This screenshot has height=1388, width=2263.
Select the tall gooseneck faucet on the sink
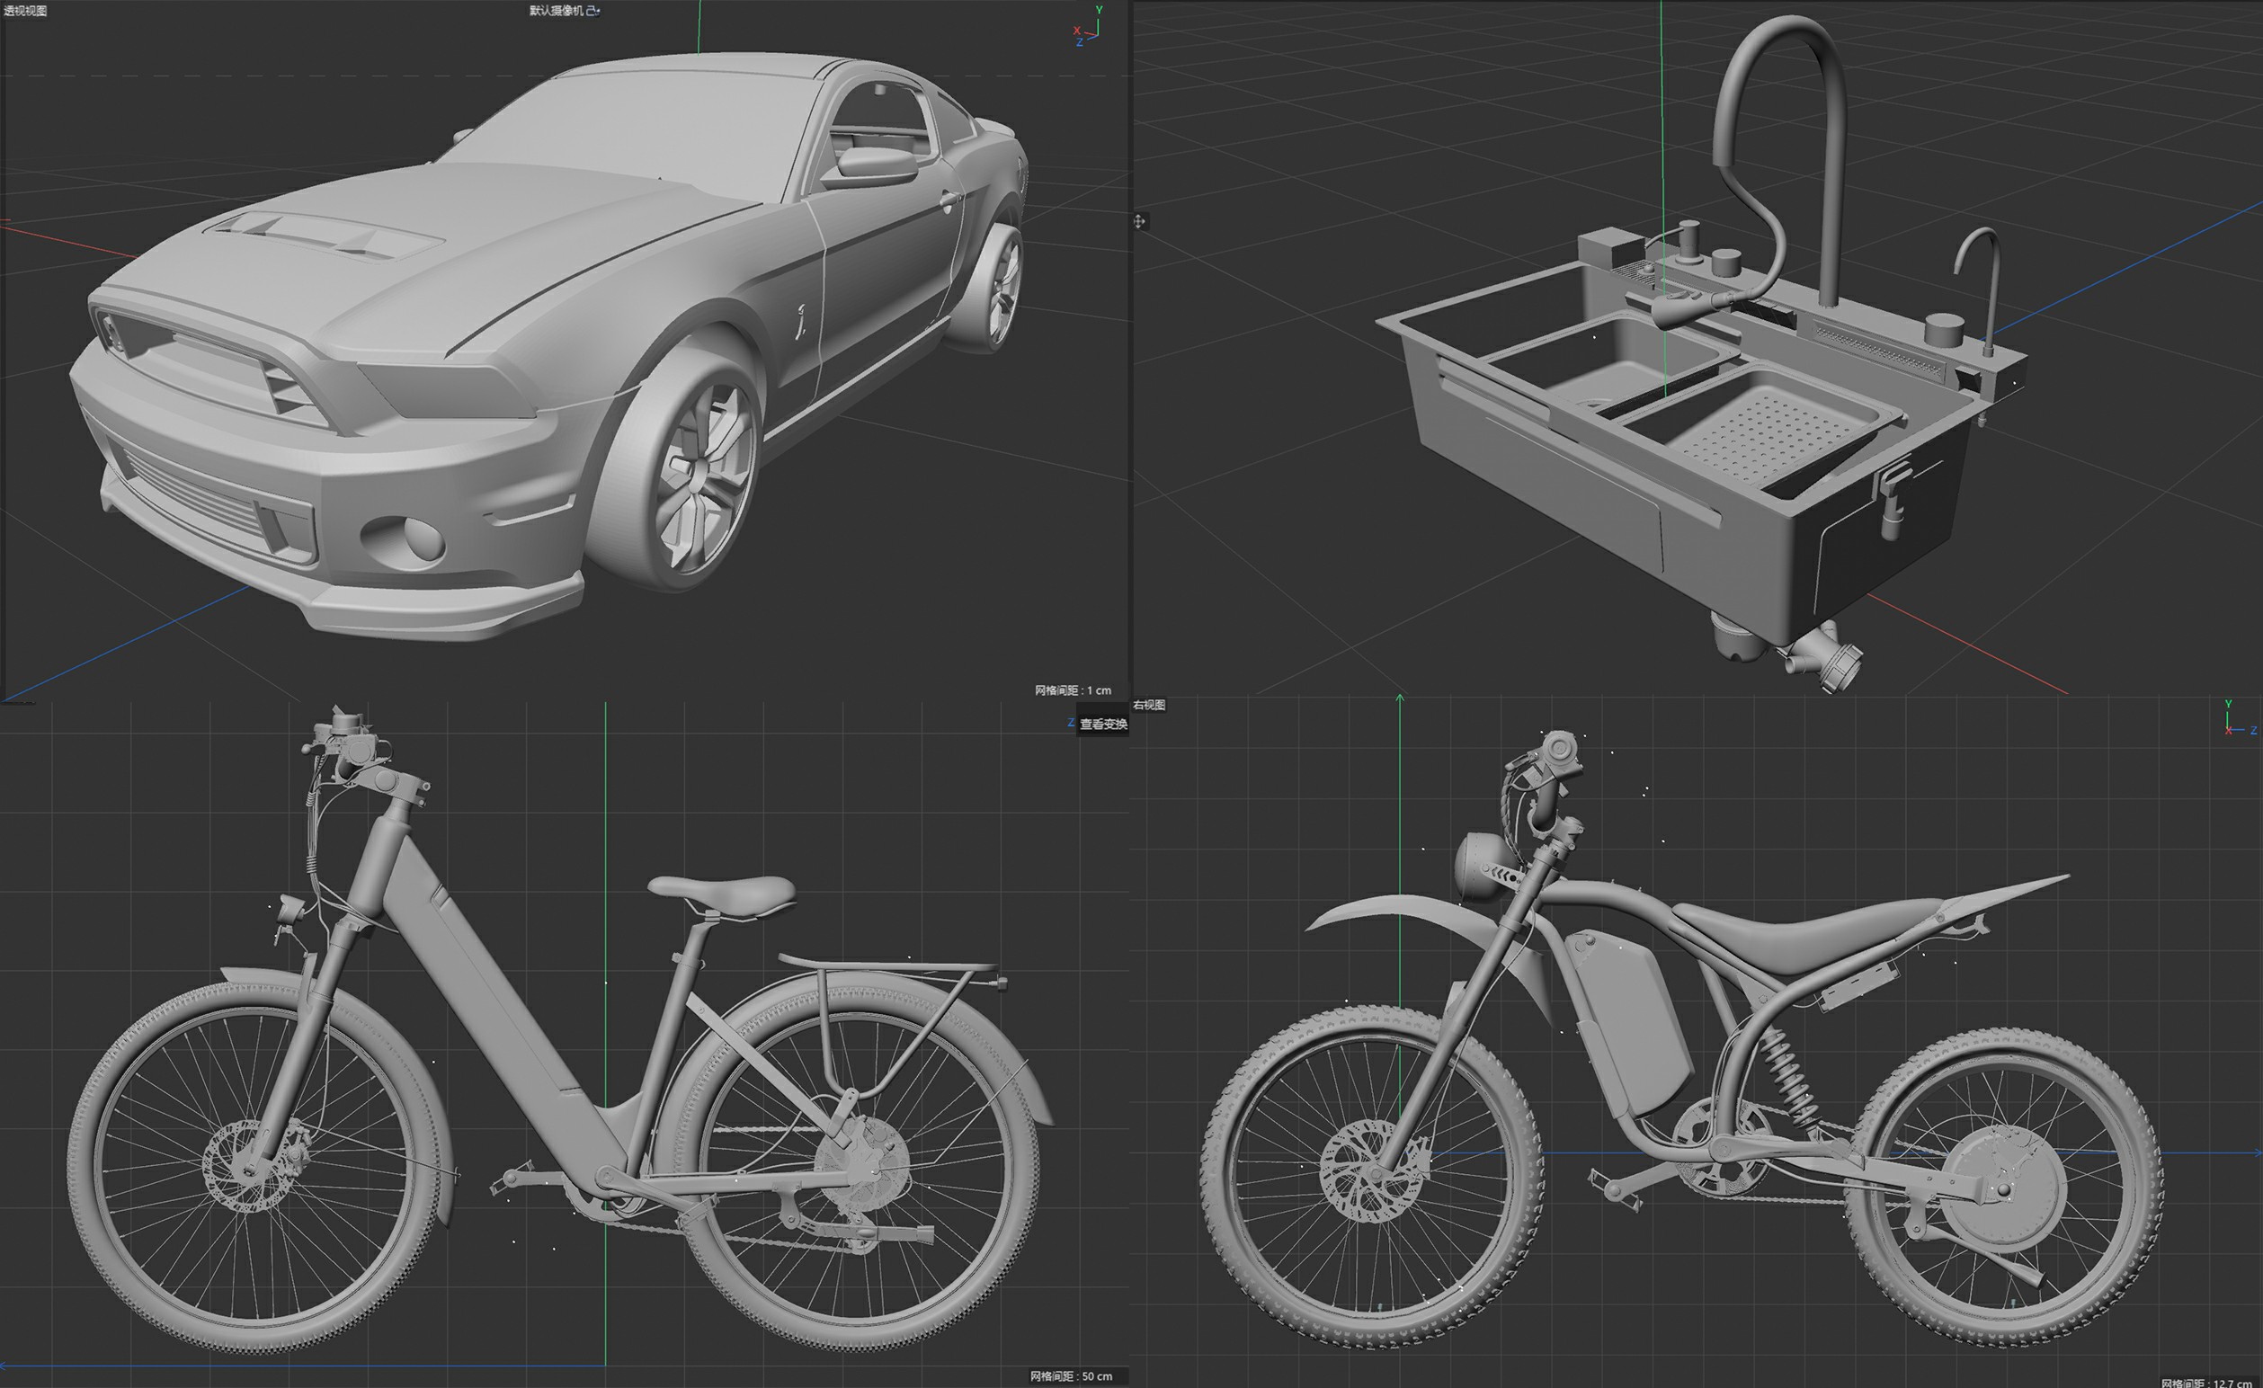tap(1782, 156)
